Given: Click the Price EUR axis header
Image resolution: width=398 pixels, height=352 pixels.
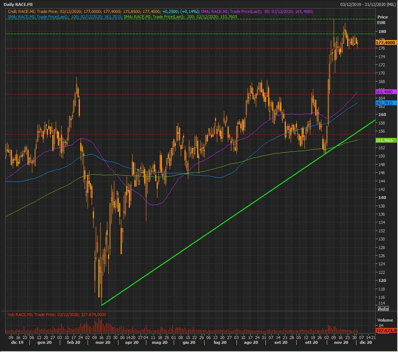Looking at the screenshot, I should click(x=382, y=20).
